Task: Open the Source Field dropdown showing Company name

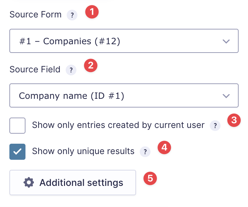Action: [x=124, y=96]
